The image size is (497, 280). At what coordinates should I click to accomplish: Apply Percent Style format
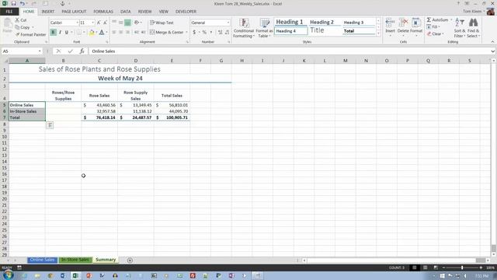tap(204, 32)
